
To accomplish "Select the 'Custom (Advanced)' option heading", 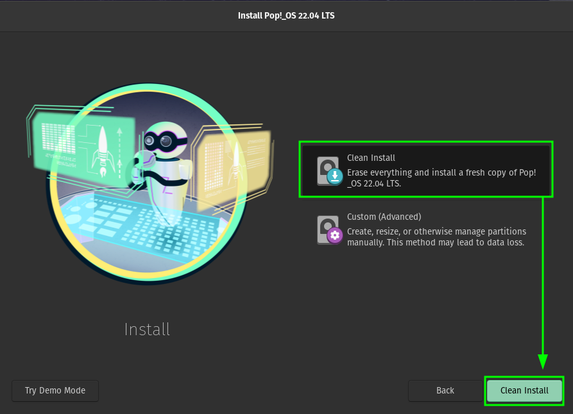I will pyautogui.click(x=384, y=217).
